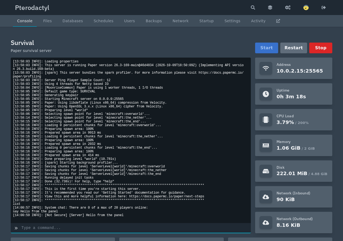Open the account avatar icon
This screenshot has height=241, width=343.
pyautogui.click(x=306, y=7)
